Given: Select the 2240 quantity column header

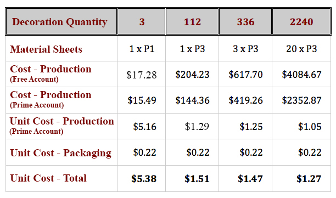Looking at the screenshot, I should (x=301, y=21).
